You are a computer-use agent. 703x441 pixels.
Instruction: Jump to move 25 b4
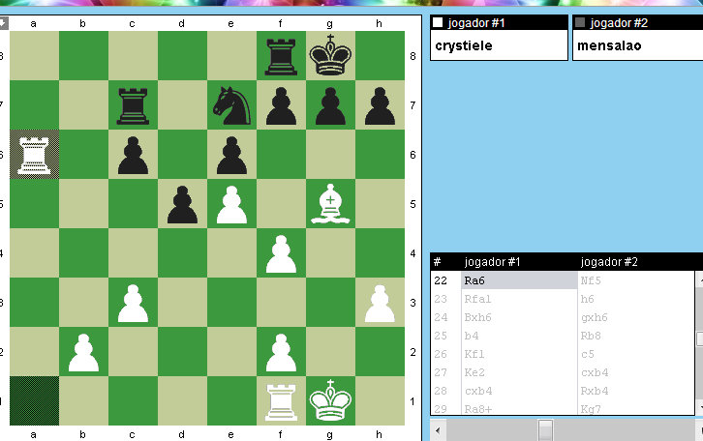[472, 336]
